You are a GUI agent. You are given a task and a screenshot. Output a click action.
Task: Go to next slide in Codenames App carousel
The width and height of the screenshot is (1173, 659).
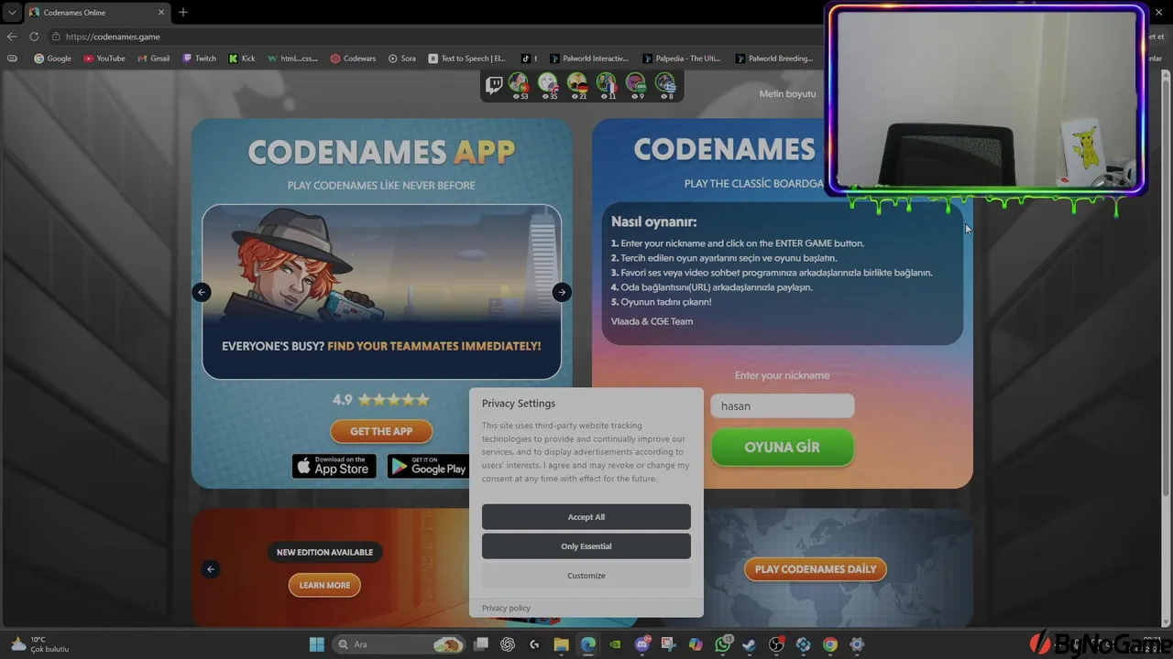[562, 292]
